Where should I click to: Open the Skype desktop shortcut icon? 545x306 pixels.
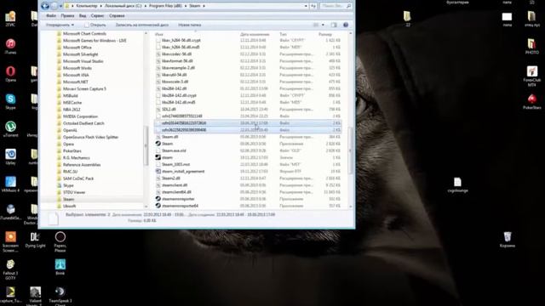(10, 101)
